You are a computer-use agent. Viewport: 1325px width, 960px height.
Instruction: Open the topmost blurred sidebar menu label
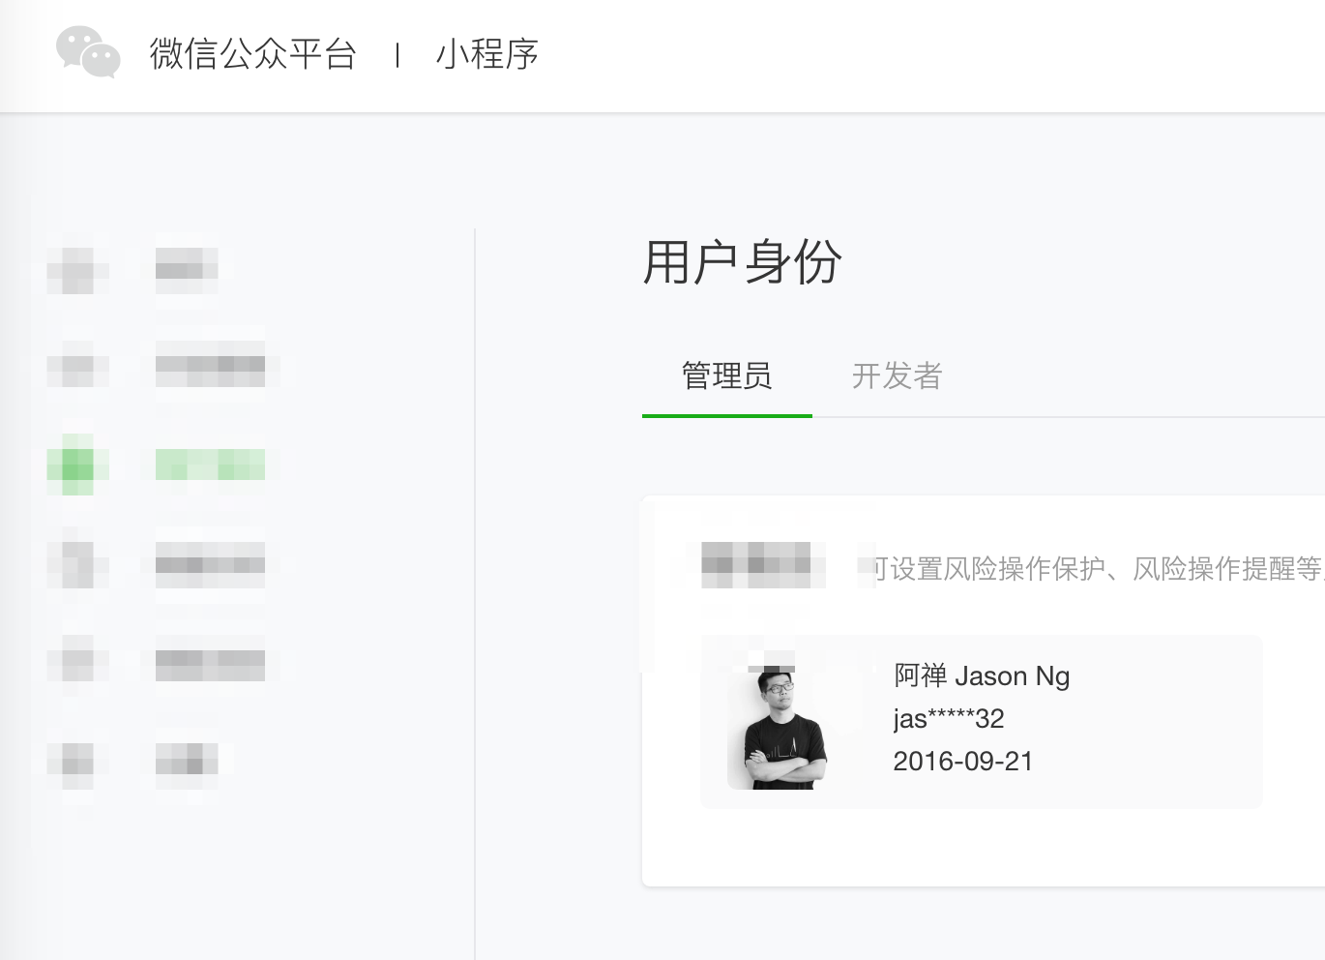click(x=187, y=264)
